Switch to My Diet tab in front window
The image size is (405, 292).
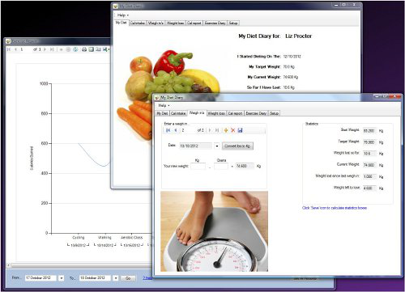click(x=162, y=113)
